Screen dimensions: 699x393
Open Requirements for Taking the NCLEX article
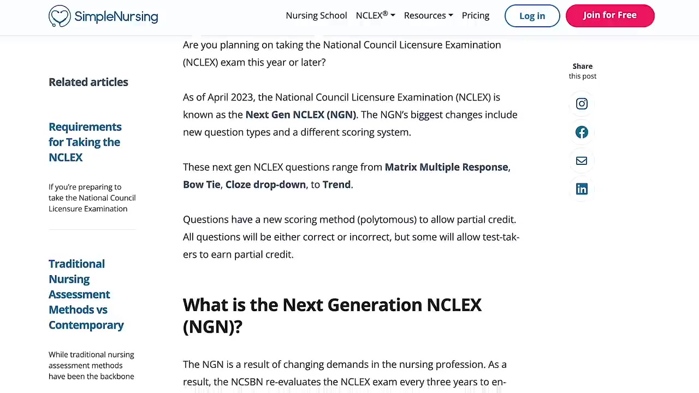[x=85, y=142]
